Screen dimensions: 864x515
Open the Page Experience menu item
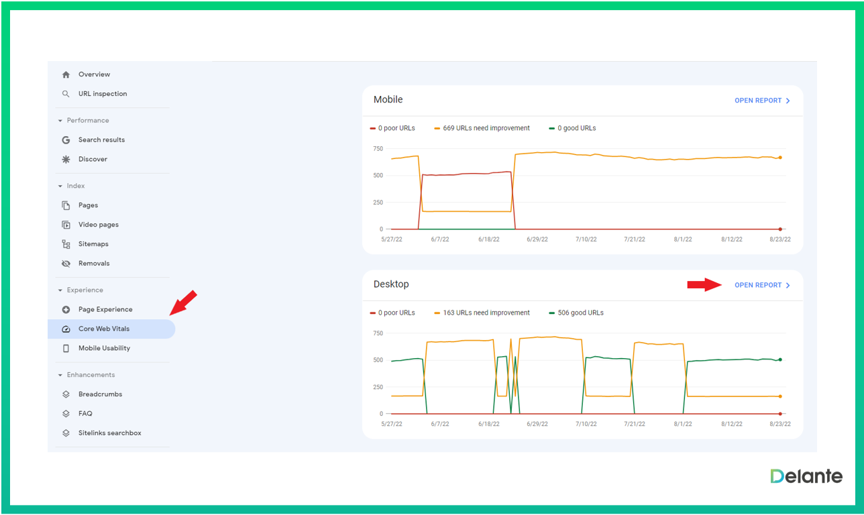tap(105, 309)
